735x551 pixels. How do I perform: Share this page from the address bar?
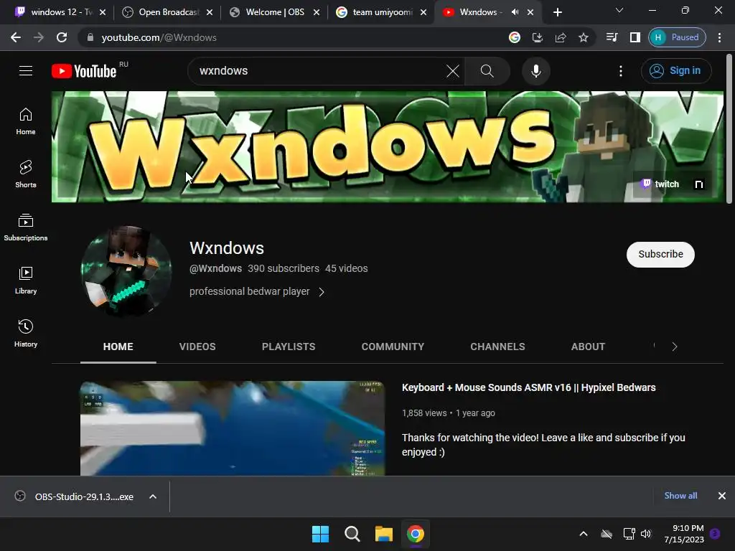tap(560, 37)
